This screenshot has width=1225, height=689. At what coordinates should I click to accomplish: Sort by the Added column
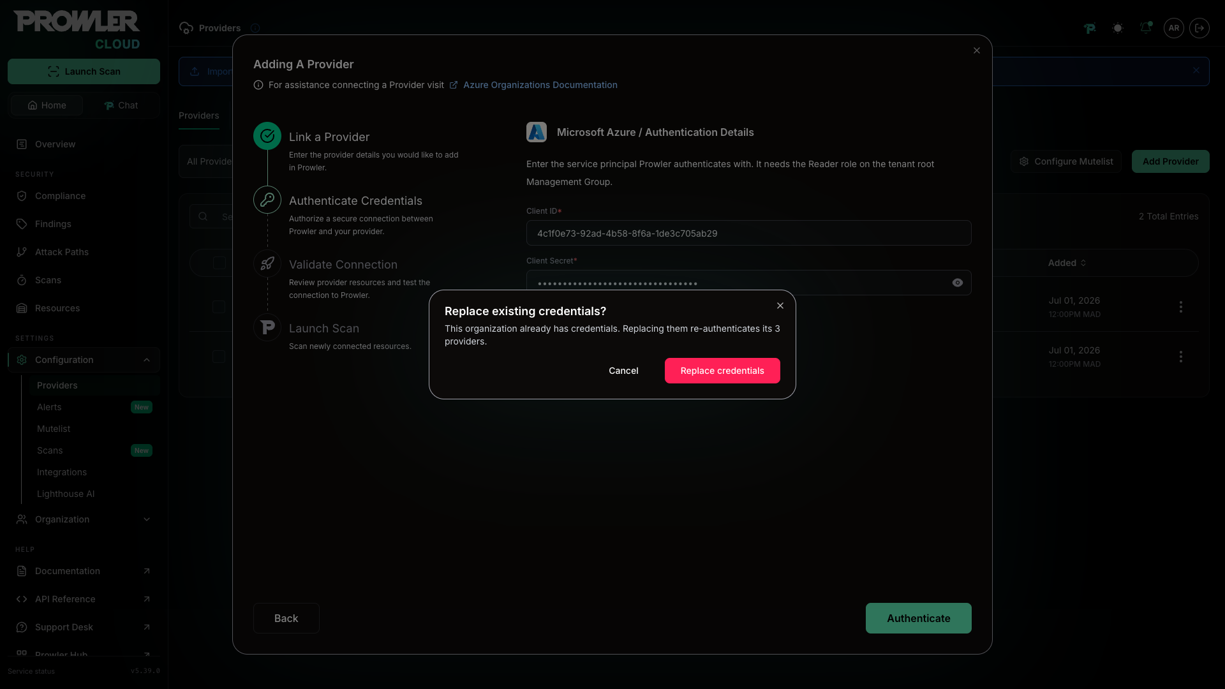[x=1067, y=263]
